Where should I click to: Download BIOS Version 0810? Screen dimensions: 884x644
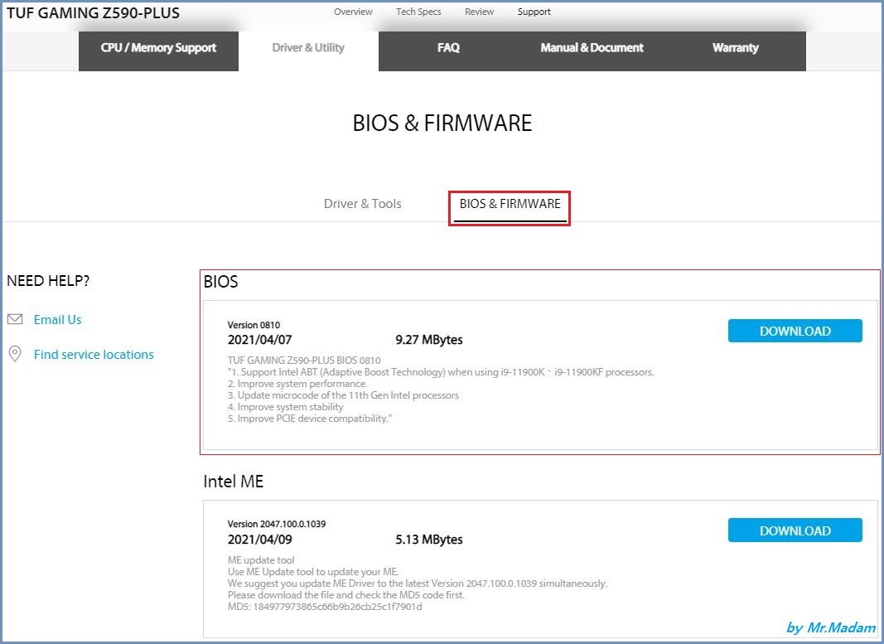click(x=795, y=331)
